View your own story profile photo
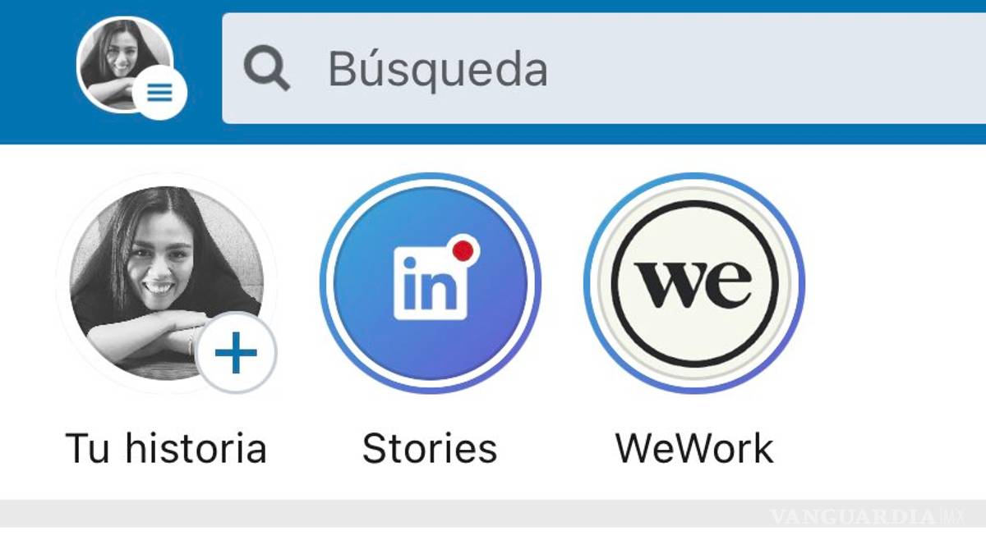The image size is (986, 554). (x=167, y=283)
